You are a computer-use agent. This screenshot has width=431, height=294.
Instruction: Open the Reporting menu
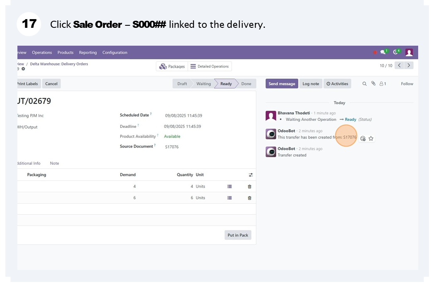[88, 53]
